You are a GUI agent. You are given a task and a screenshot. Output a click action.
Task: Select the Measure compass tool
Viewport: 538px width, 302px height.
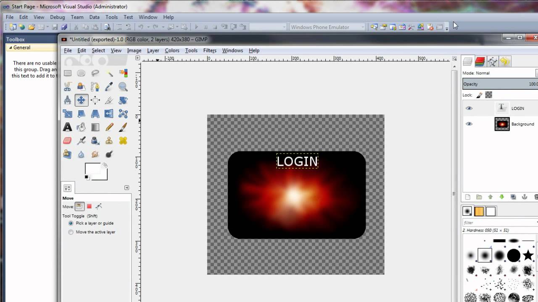tap(67, 100)
